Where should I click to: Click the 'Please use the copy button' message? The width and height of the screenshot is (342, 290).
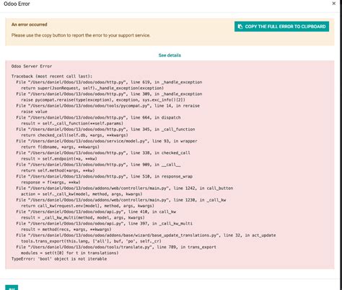(x=81, y=35)
